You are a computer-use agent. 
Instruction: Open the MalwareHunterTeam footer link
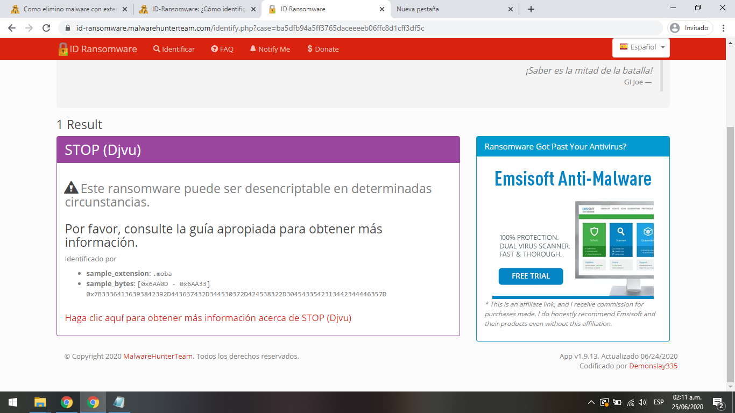158,356
